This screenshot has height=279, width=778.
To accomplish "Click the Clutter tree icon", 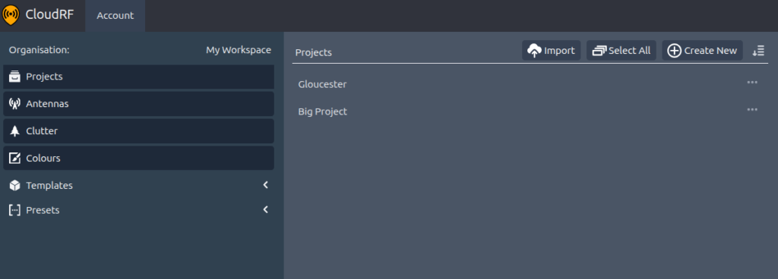I will coord(15,131).
